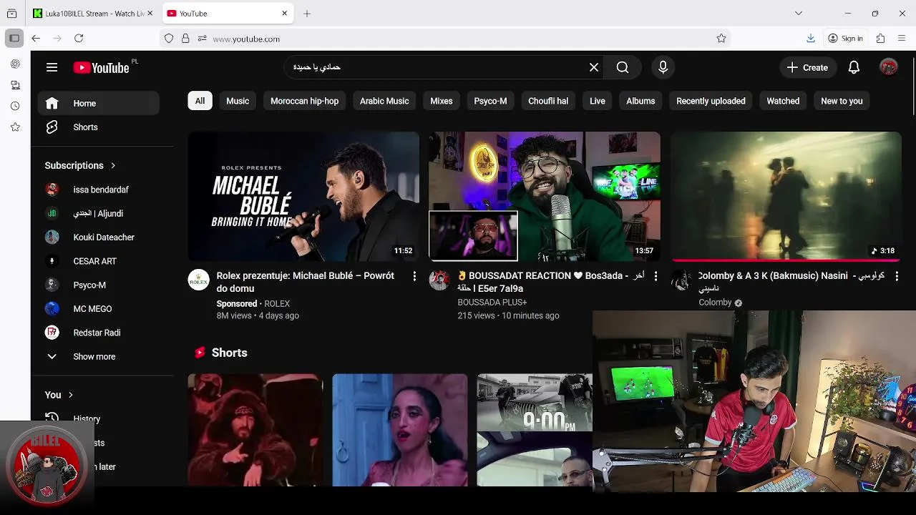Open issa bendardaf channel subscription
This screenshot has height=515, width=916.
99,190
